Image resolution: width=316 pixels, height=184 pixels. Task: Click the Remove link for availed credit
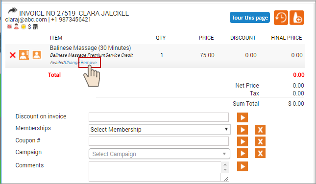click(89, 63)
